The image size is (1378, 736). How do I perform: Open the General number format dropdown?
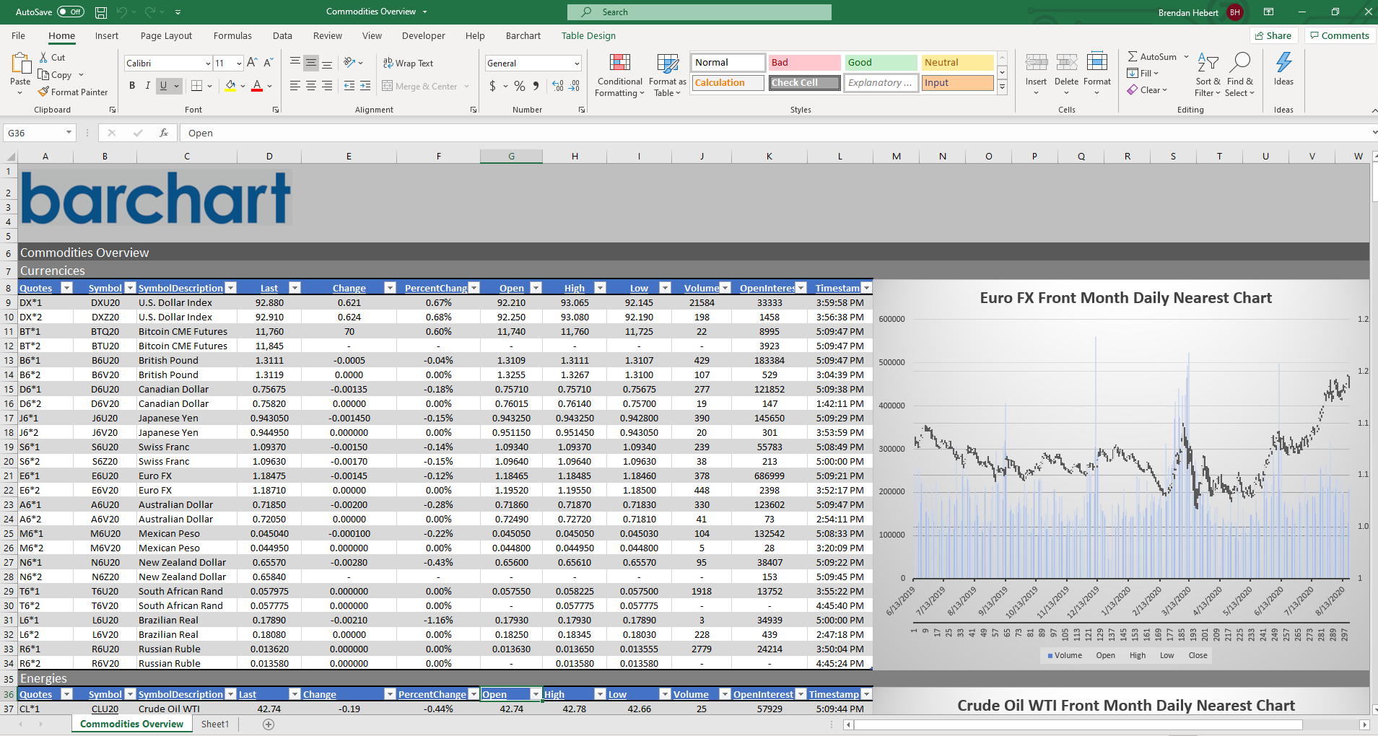[577, 63]
